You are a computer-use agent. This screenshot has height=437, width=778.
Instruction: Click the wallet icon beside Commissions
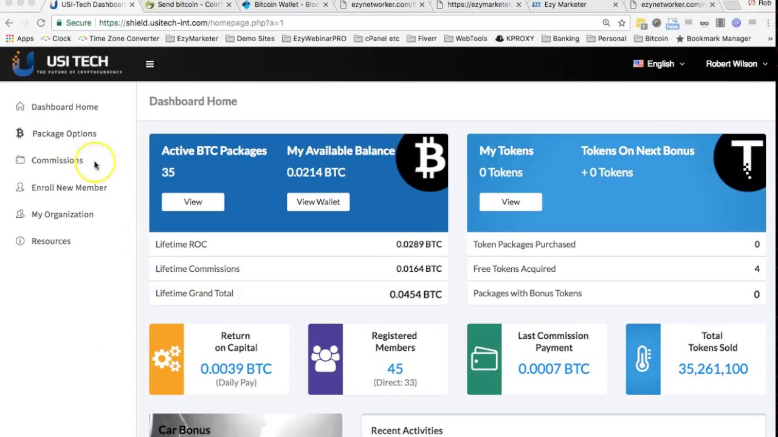click(x=20, y=160)
